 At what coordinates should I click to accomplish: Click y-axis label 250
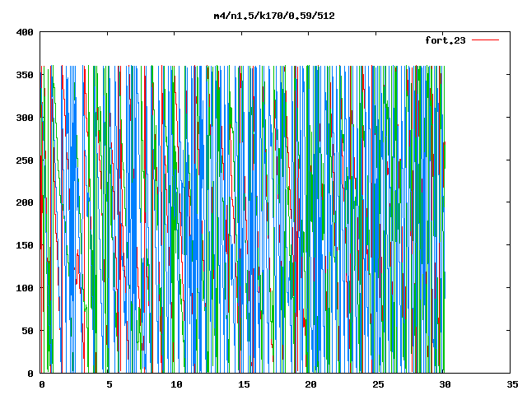[x=25, y=160]
